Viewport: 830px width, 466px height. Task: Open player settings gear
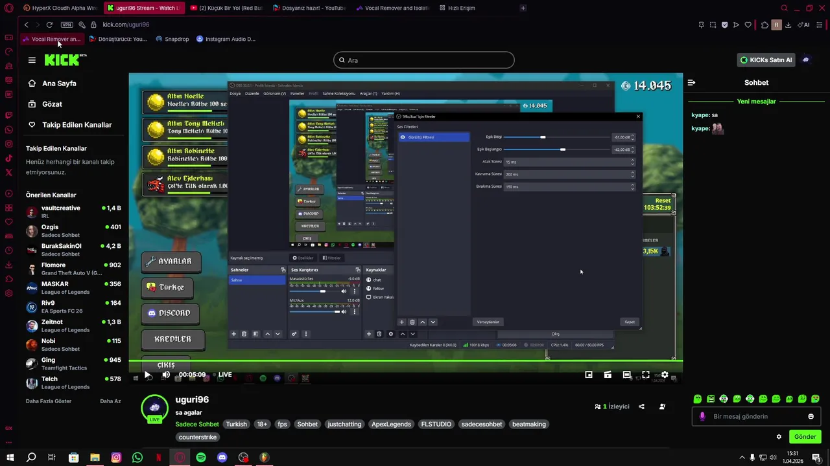pos(665,375)
